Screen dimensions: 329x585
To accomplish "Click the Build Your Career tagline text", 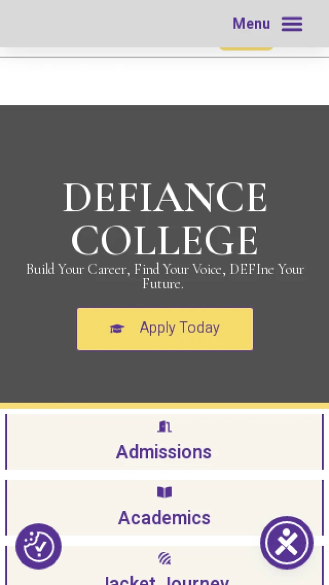I will coord(164,276).
